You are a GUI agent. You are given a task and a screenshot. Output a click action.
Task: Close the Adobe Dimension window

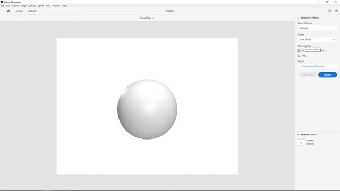click(335, 2)
